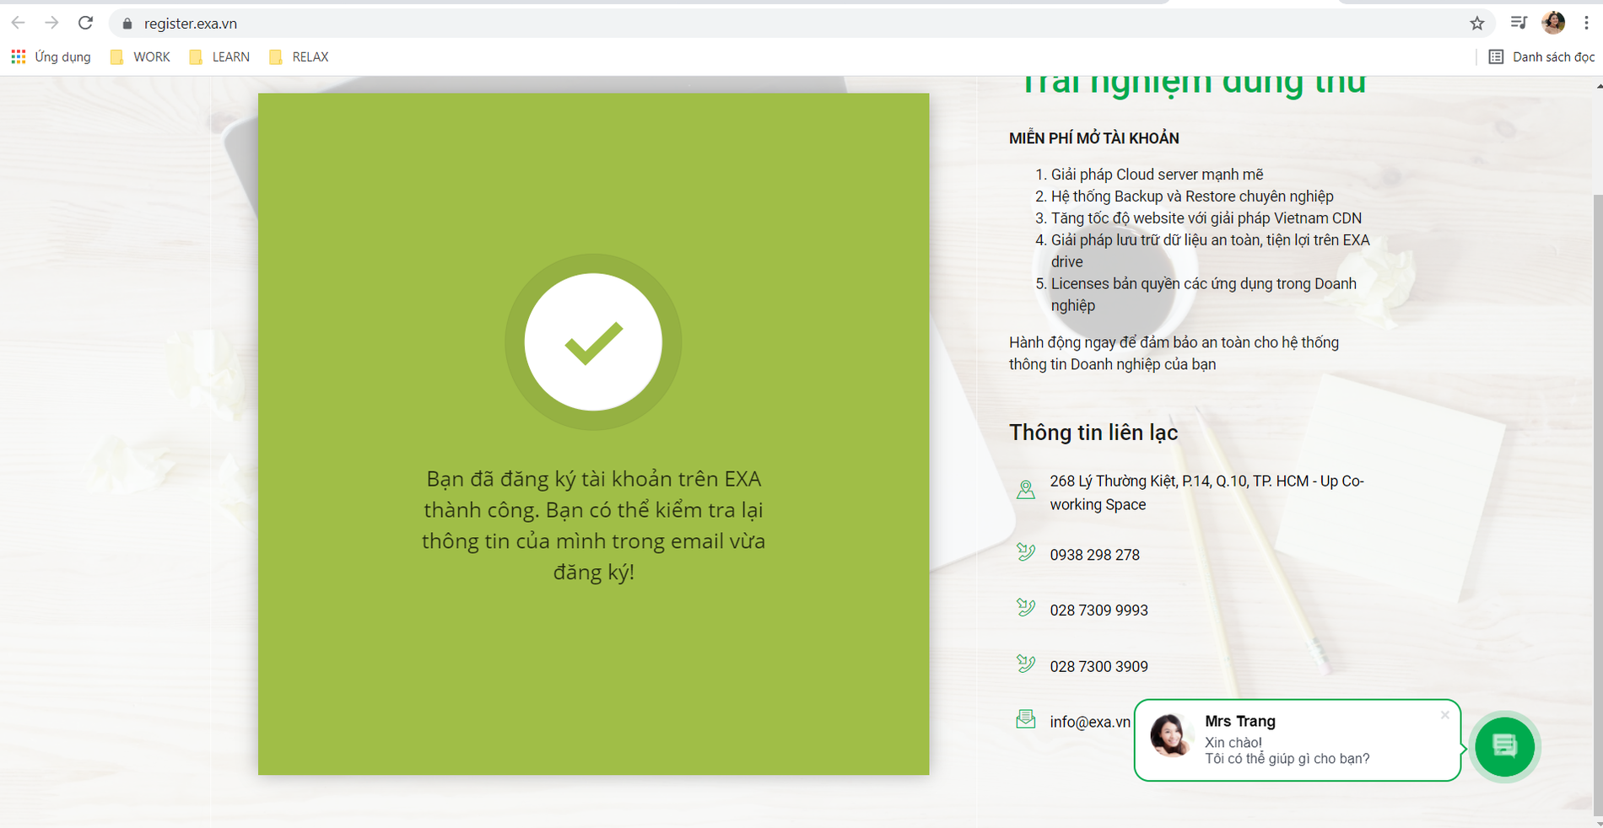Click the browser forward arrow
Viewport: 1603px width, 828px height.
51,23
